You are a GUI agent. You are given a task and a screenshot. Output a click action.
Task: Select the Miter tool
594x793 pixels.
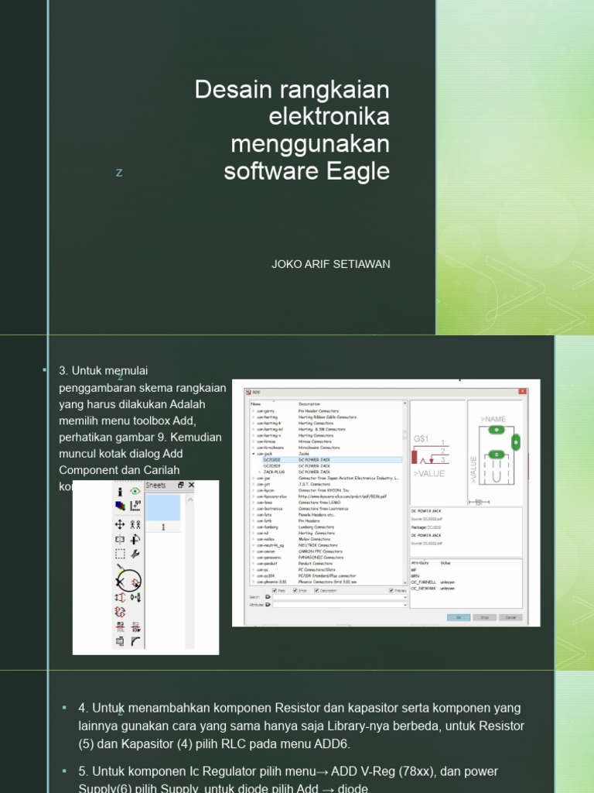point(135,641)
